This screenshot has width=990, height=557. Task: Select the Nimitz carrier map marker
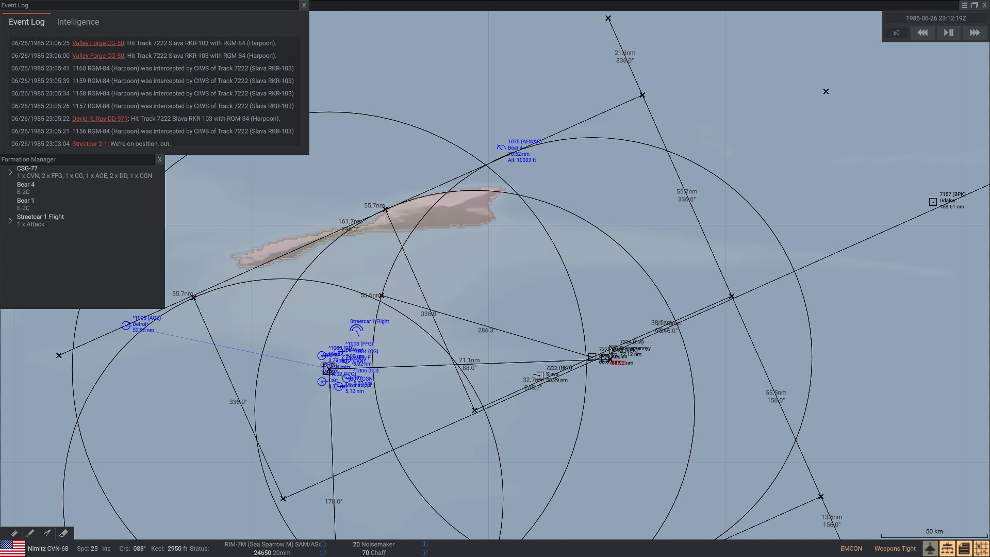(329, 369)
